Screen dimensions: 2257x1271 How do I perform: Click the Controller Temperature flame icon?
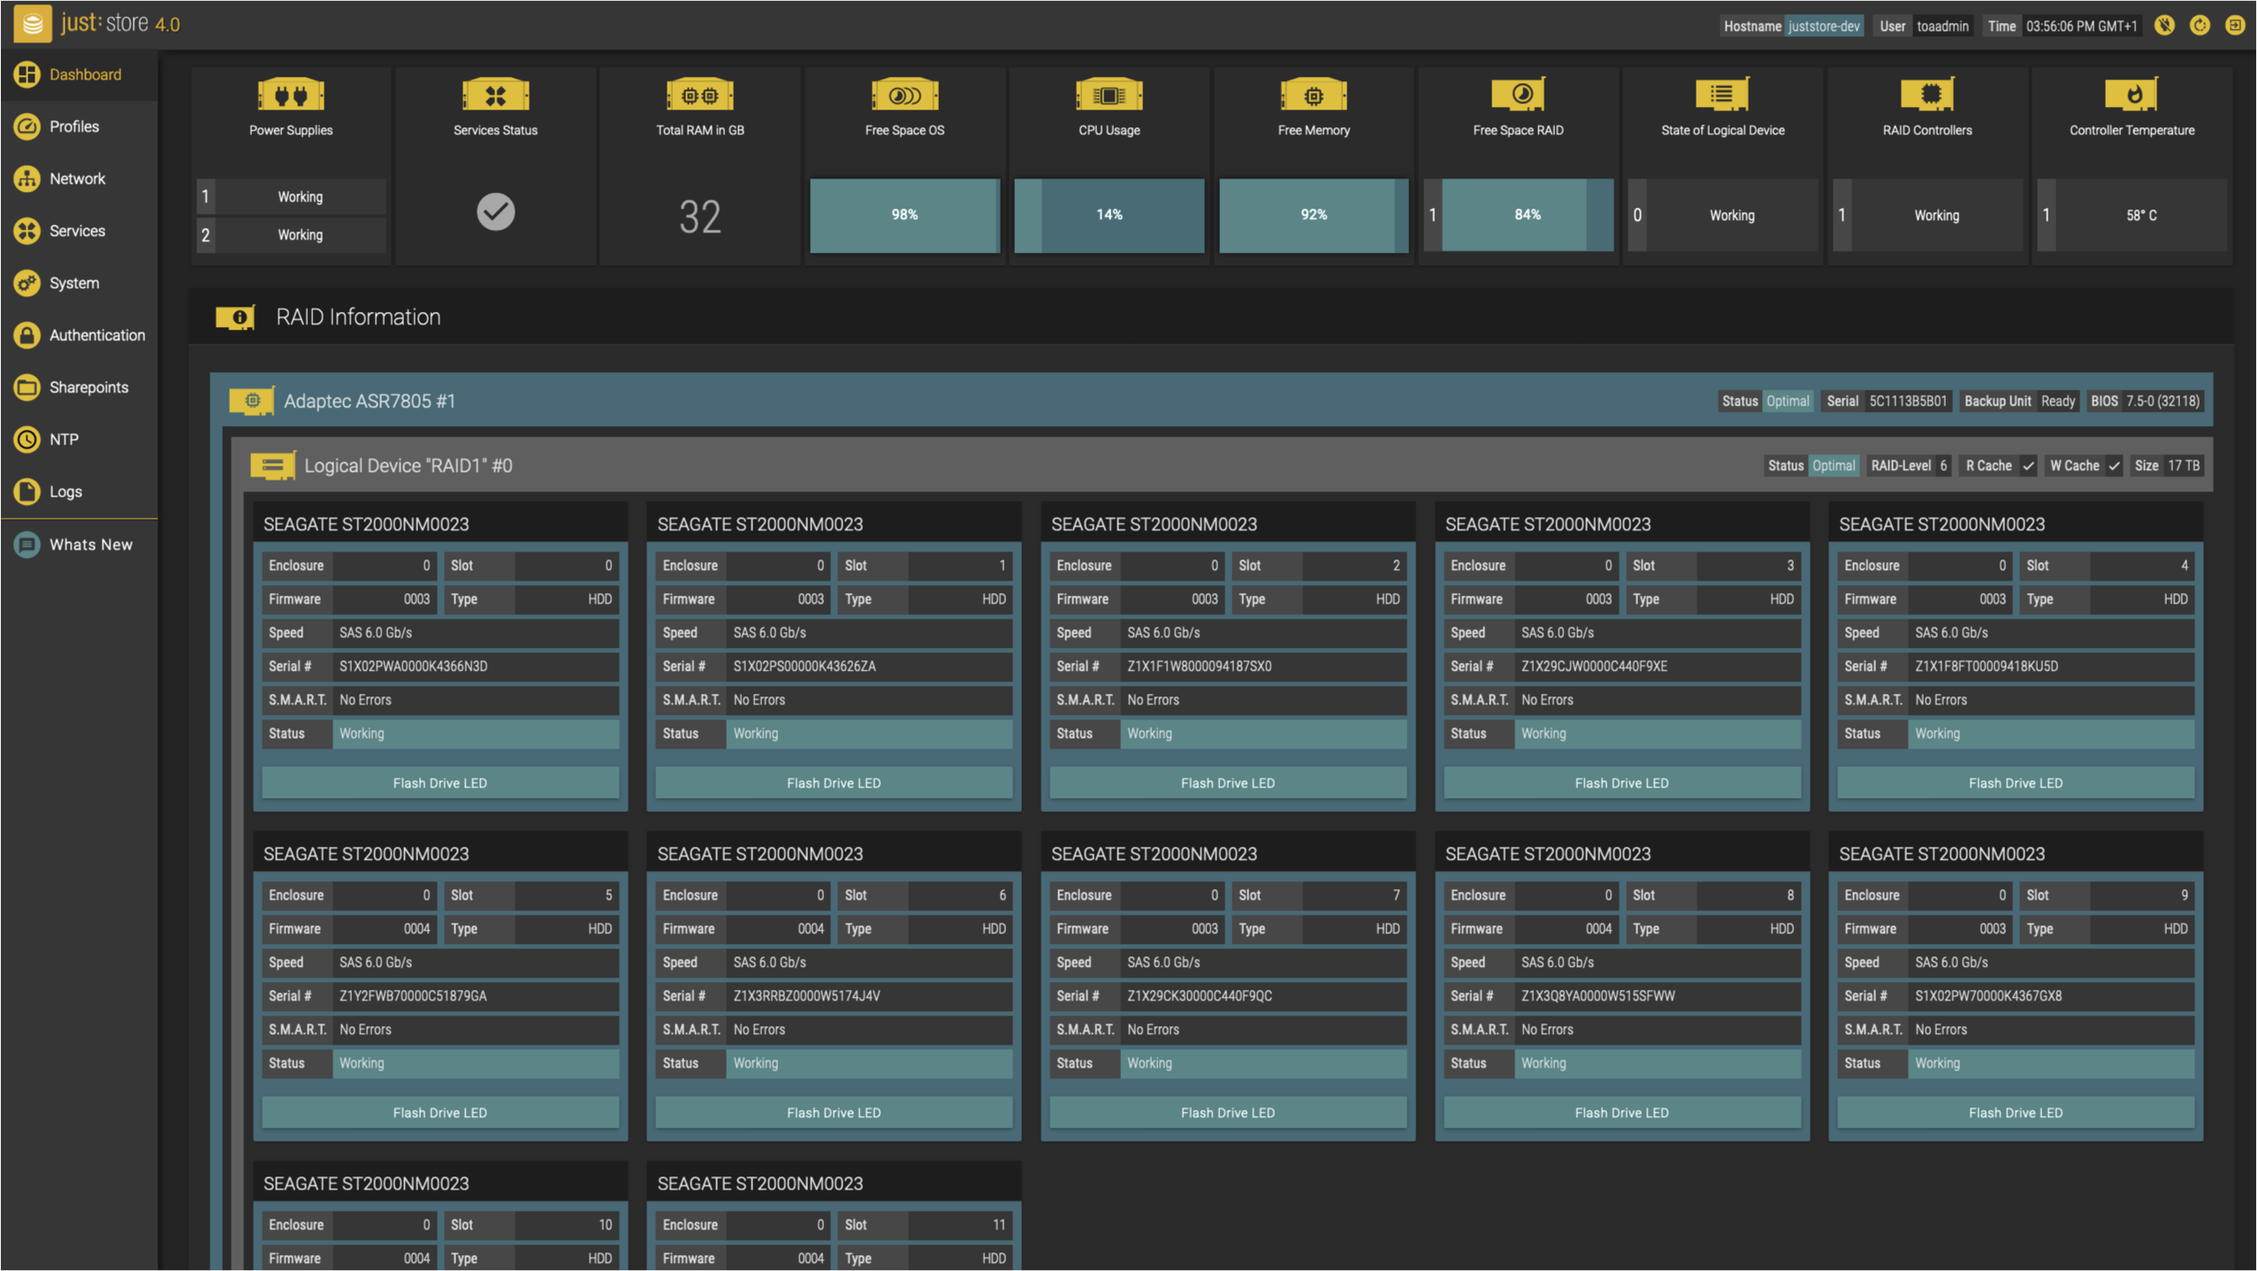coord(2131,94)
